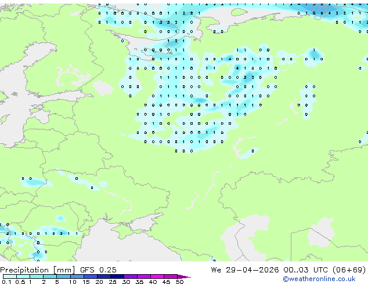This screenshot has width=368, height=284.
Task: Pick the 2–5 mm legend color swatch
Action: [x=50, y=276]
